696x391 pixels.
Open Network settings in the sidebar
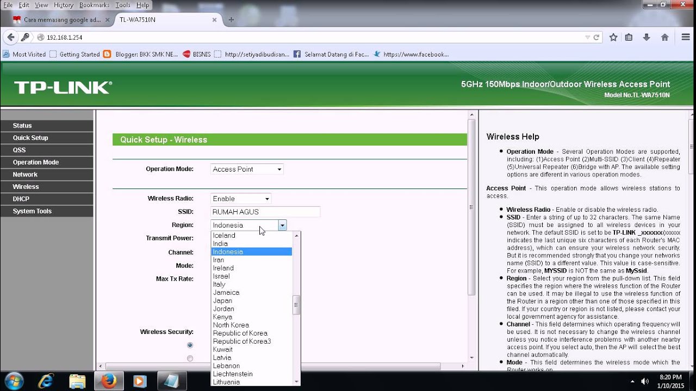click(47, 174)
